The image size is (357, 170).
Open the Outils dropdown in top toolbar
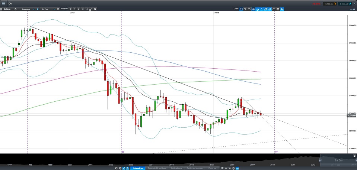pyautogui.click(x=236, y=9)
